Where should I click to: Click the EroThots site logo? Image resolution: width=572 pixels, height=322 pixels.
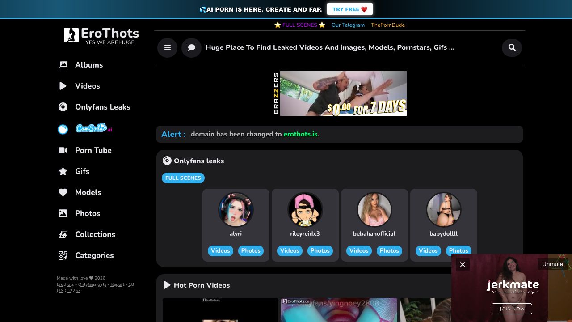[x=101, y=35]
